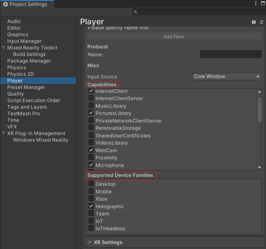Expand the XR Settings section
This screenshot has width=266, height=249.
90,242
